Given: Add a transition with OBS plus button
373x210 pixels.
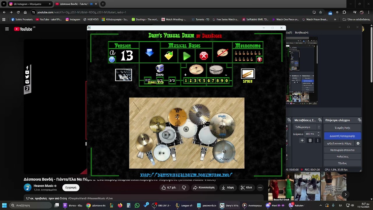Looking at the screenshot, I should pos(302,140).
